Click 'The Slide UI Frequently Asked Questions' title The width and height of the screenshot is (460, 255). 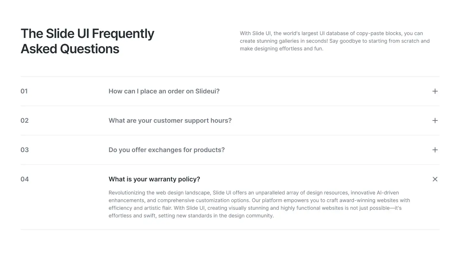click(87, 34)
